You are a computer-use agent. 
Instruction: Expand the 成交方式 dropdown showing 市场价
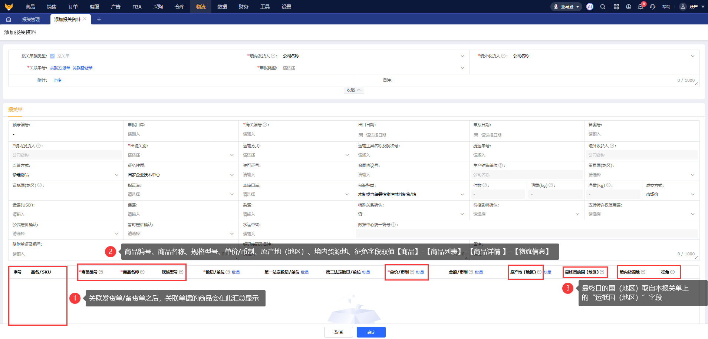point(670,194)
